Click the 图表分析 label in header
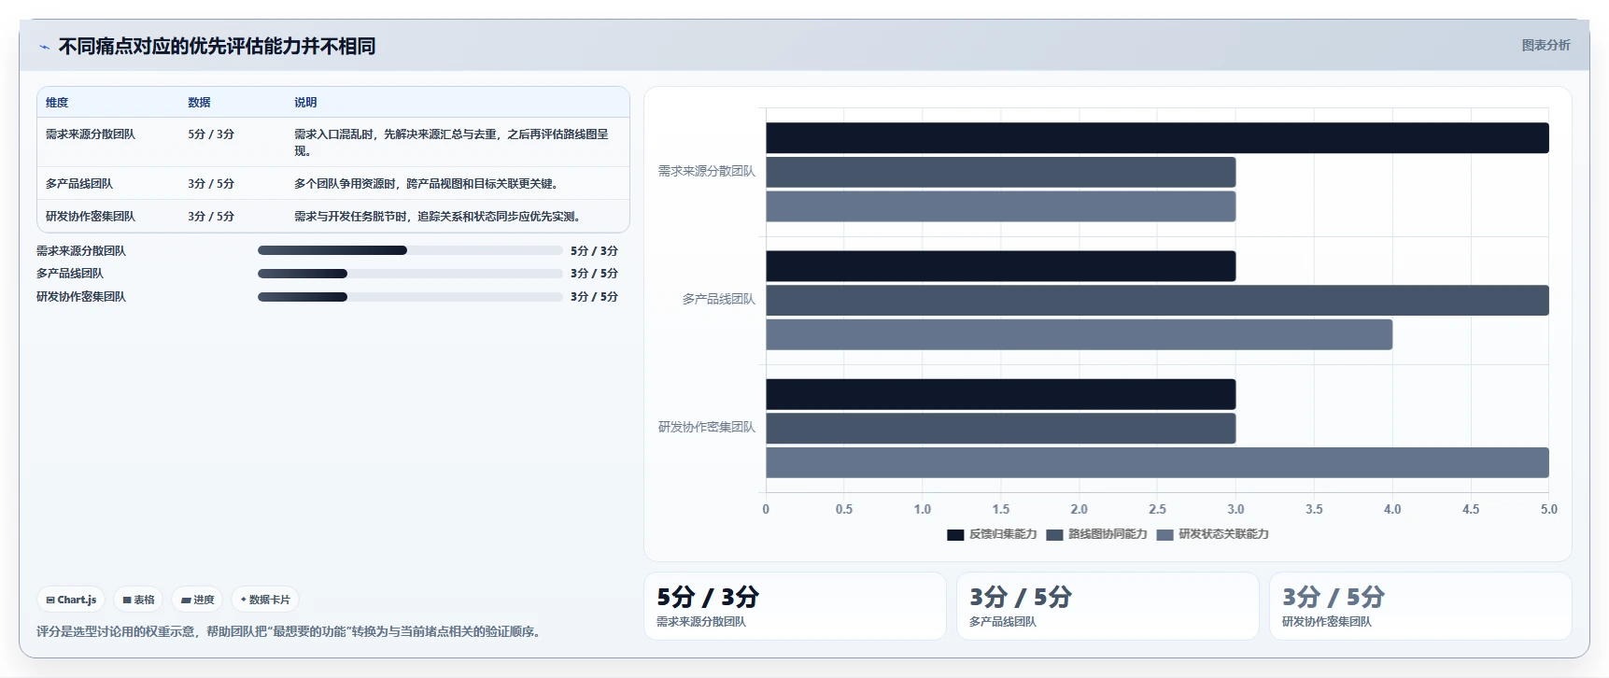 point(1545,45)
